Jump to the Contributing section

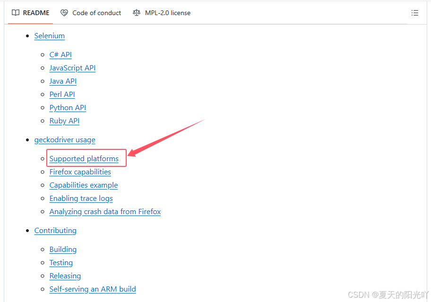(55, 231)
